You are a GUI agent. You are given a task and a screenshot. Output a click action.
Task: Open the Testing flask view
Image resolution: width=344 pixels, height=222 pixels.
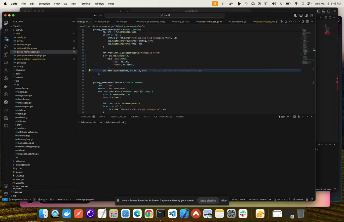click(x=6, y=71)
